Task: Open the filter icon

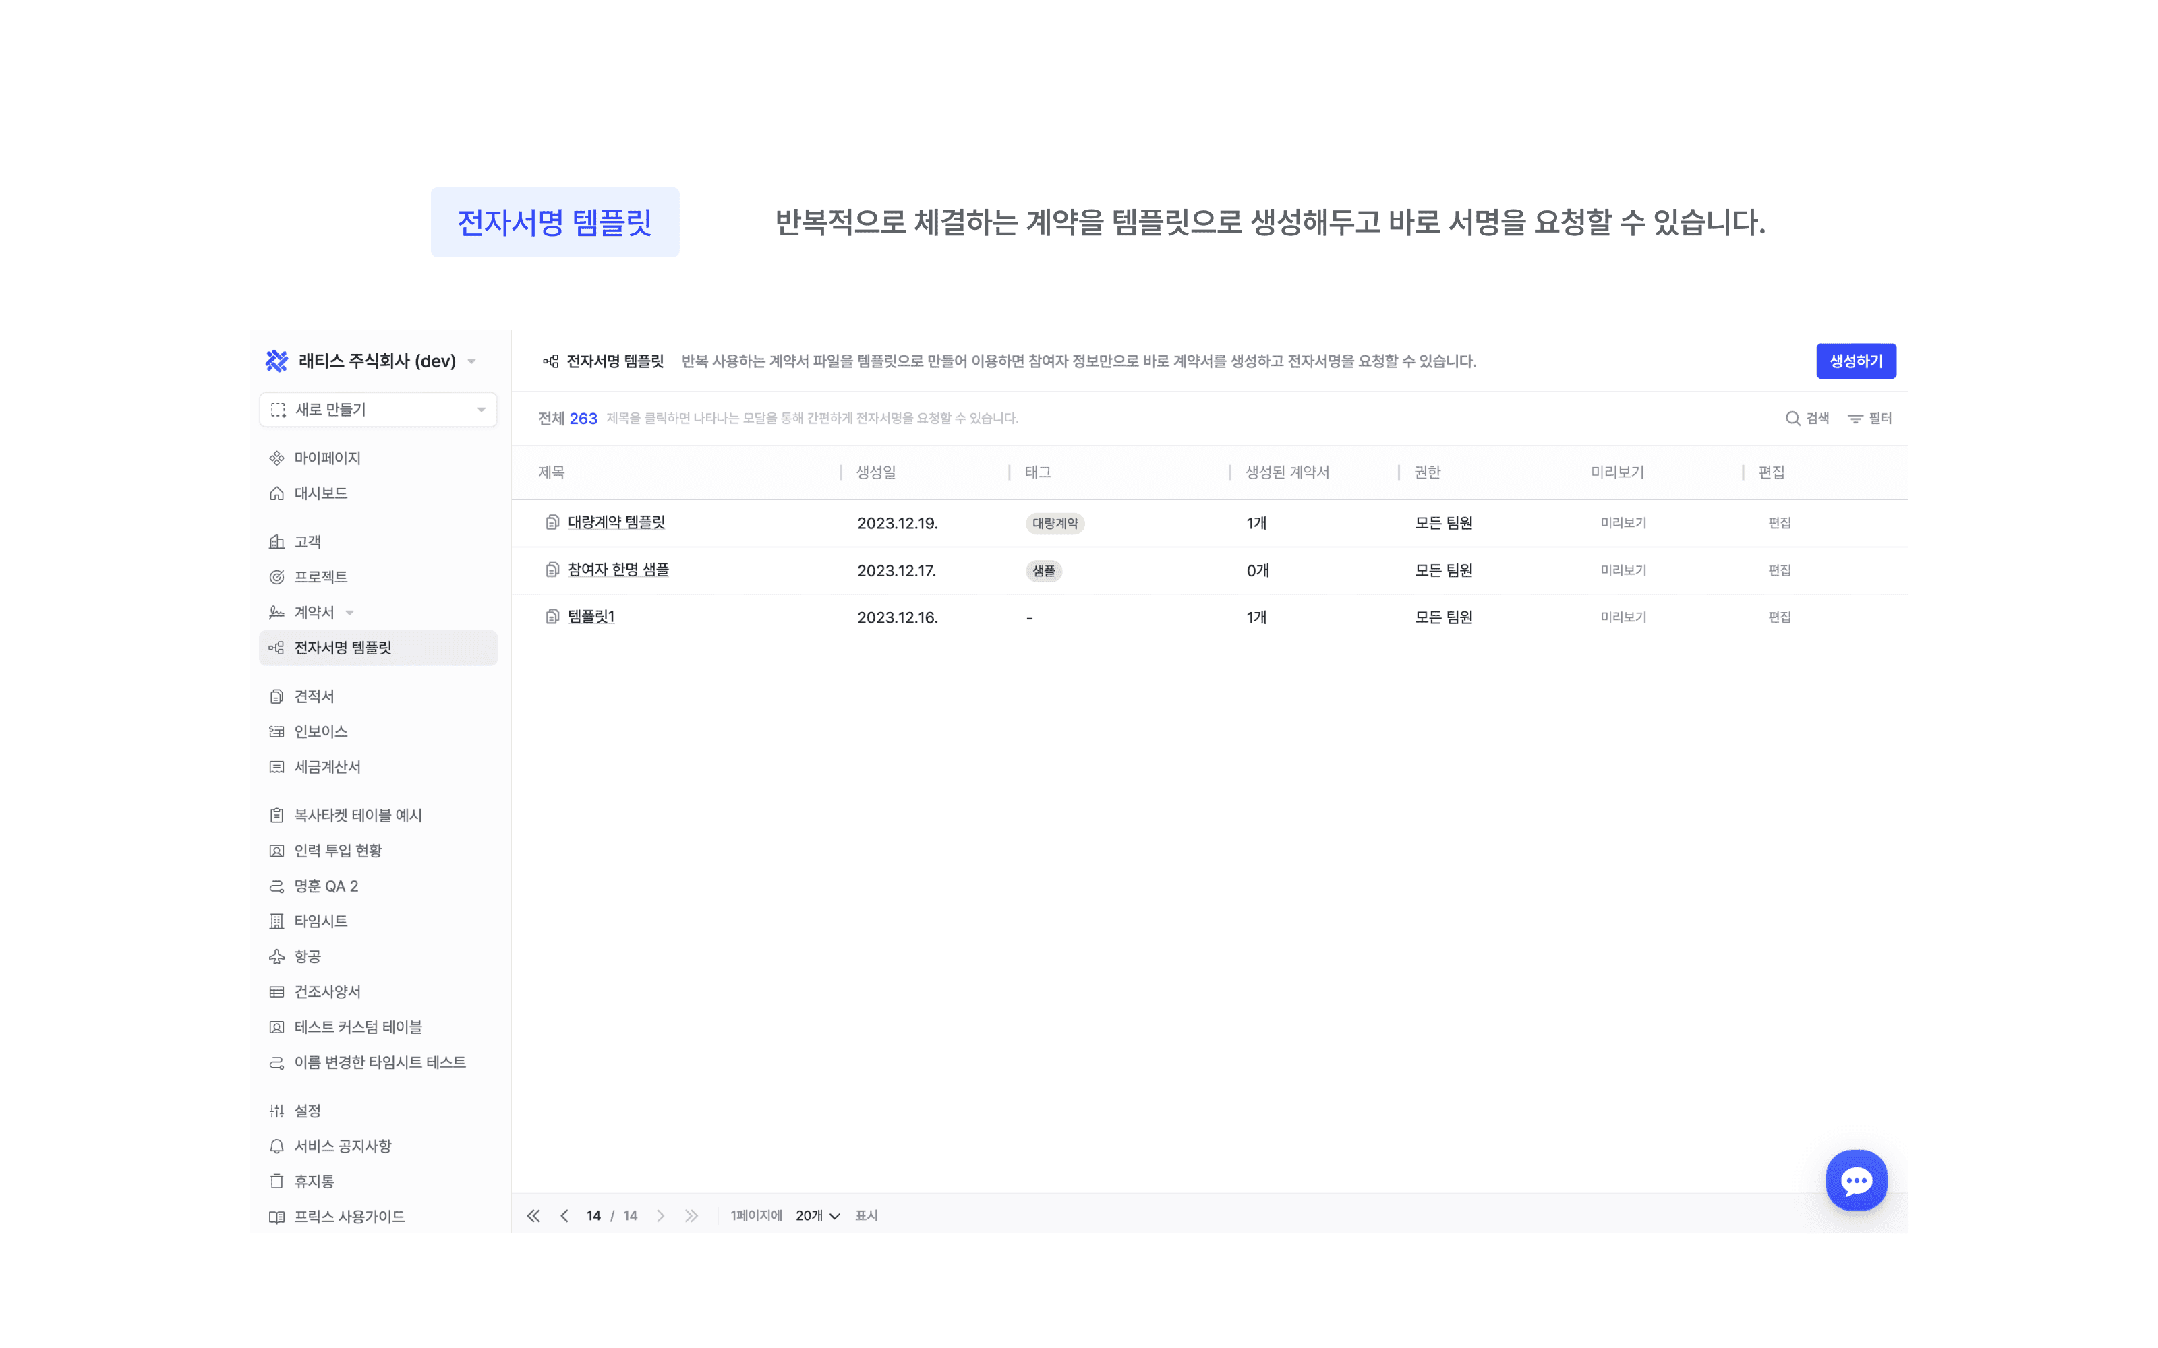Action: pyautogui.click(x=1855, y=418)
